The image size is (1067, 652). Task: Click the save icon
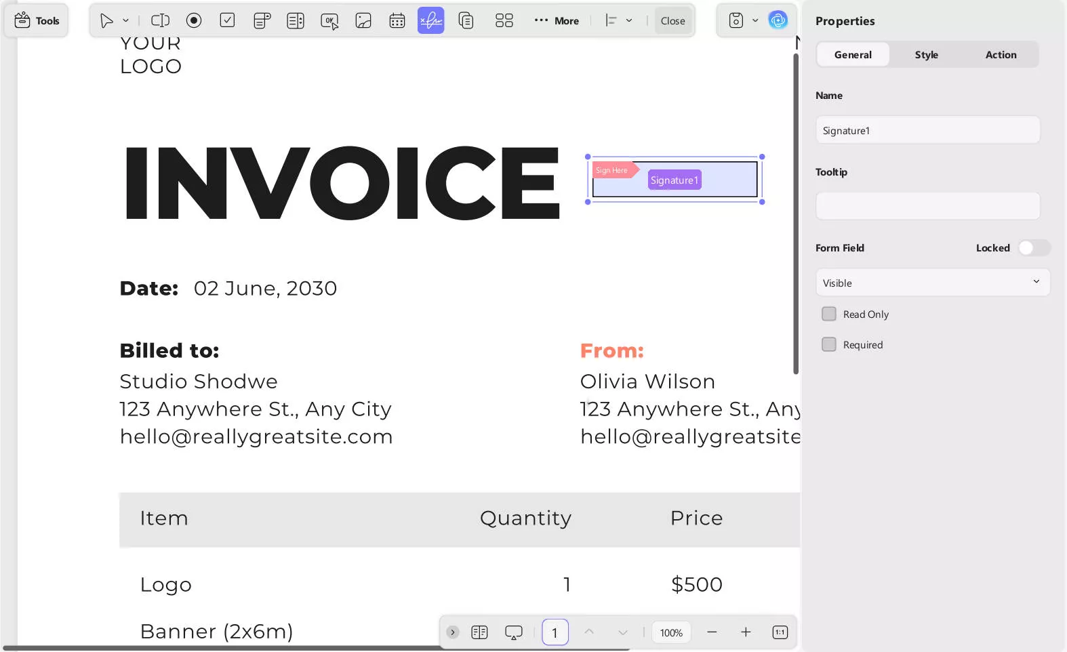pyautogui.click(x=736, y=21)
